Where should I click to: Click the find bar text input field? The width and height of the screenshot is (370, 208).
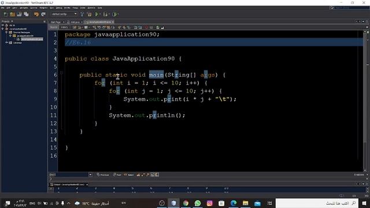pos(69,174)
